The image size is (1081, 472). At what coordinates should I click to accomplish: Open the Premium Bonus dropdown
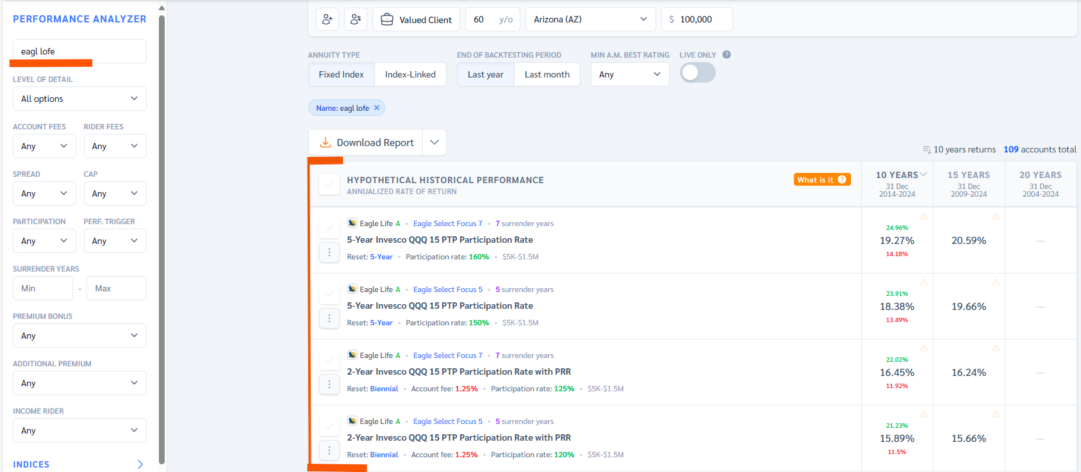[x=79, y=336]
